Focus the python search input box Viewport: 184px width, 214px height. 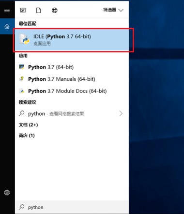point(72,207)
